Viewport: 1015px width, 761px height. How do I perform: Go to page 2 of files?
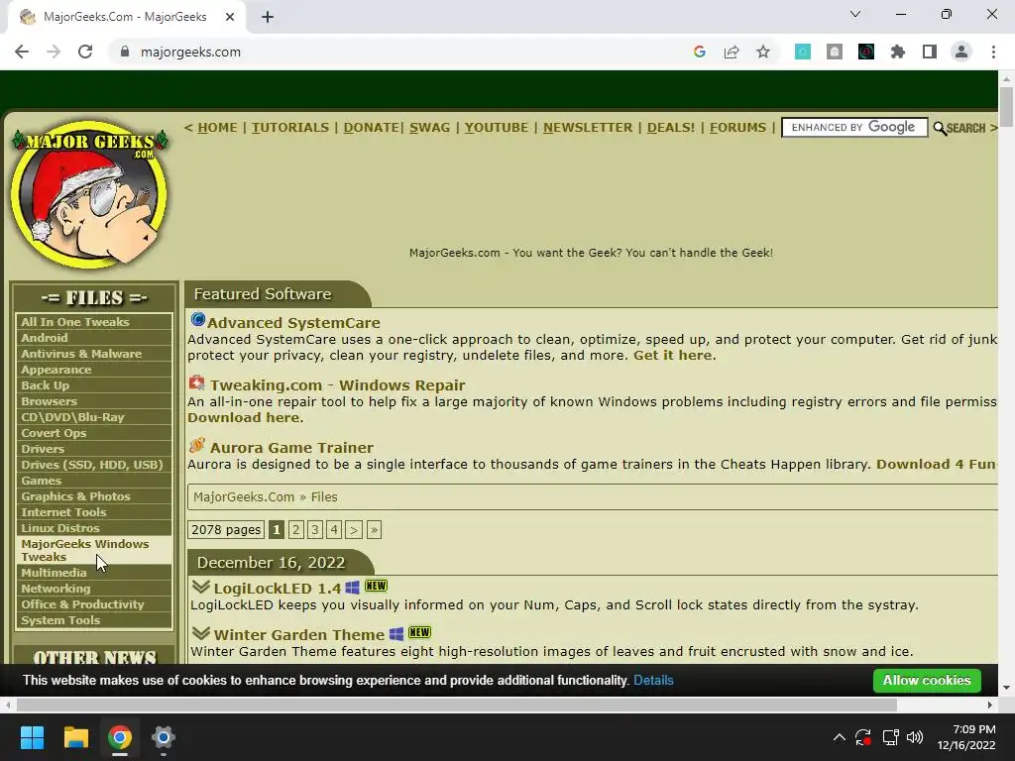pos(295,530)
